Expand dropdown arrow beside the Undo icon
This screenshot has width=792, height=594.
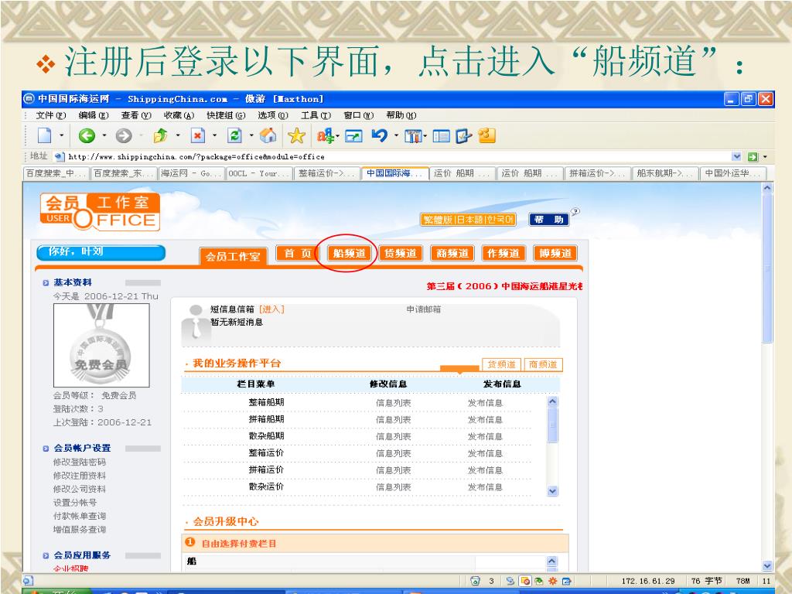[394, 137]
